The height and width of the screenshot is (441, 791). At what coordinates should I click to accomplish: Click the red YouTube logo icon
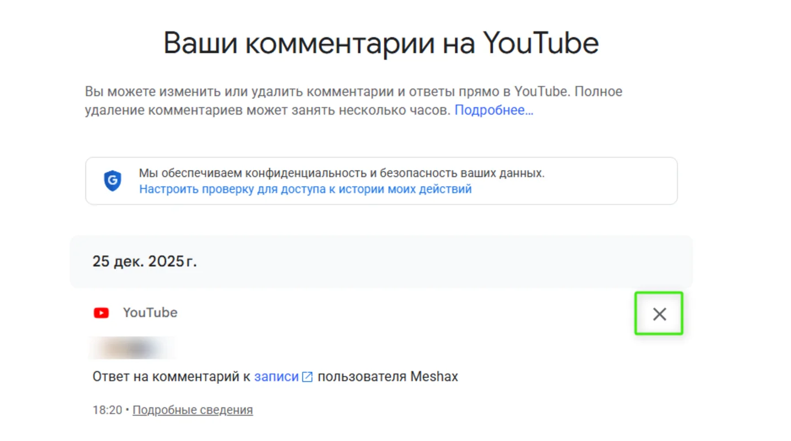click(x=101, y=313)
